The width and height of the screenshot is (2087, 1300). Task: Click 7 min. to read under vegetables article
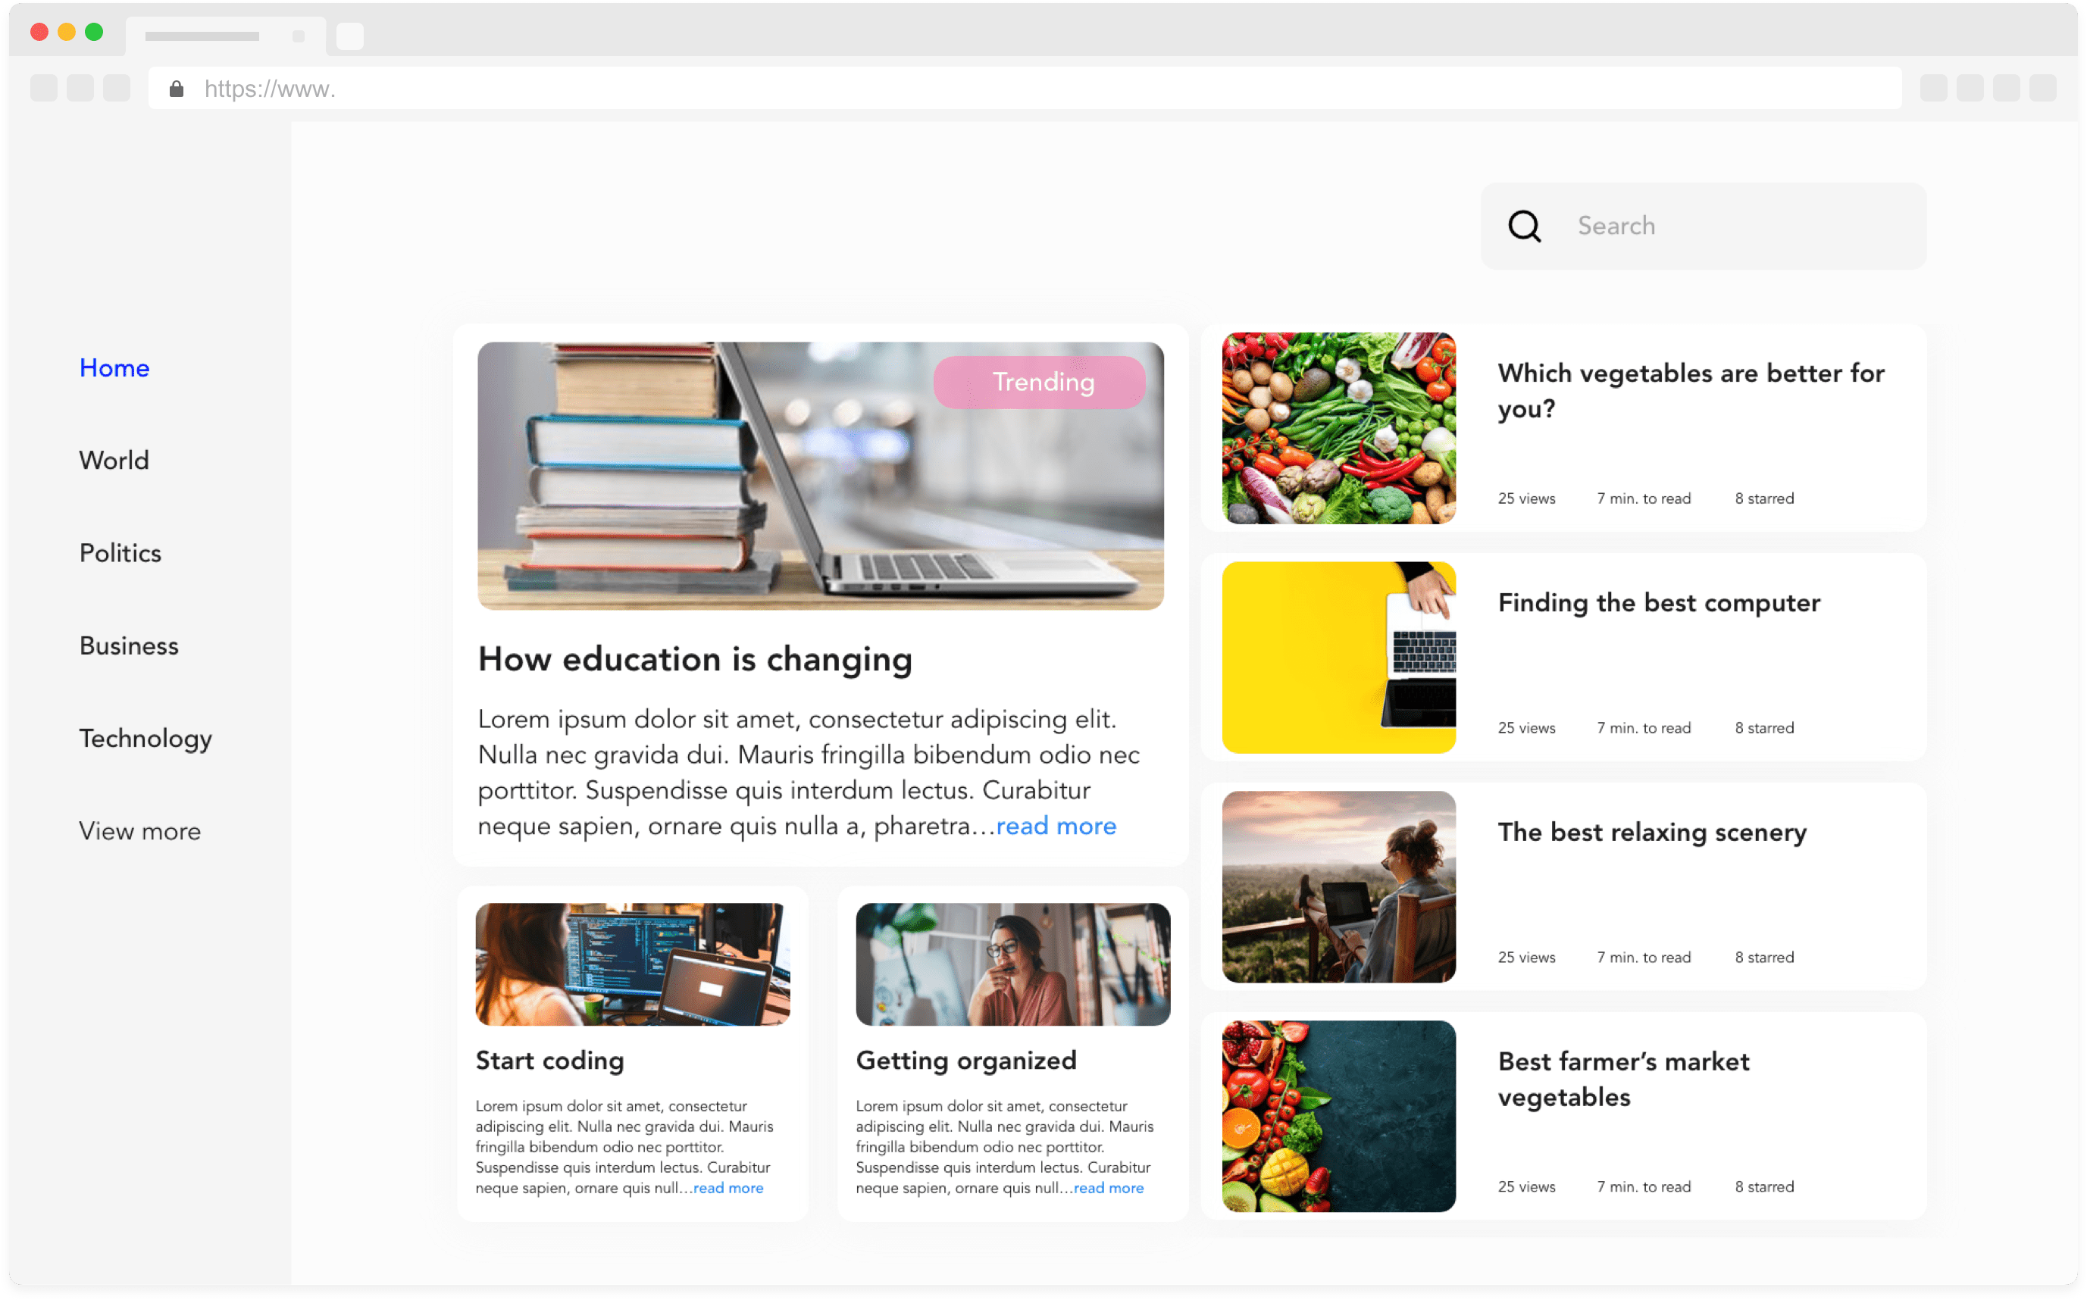pyautogui.click(x=1643, y=498)
